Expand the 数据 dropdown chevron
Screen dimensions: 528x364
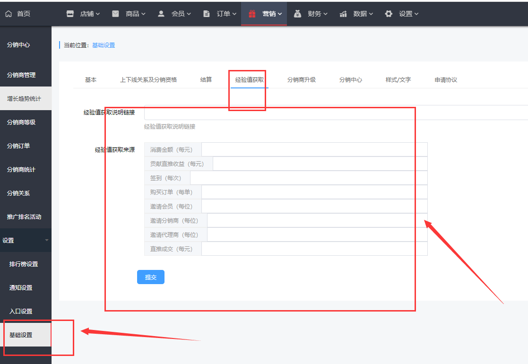371,14
